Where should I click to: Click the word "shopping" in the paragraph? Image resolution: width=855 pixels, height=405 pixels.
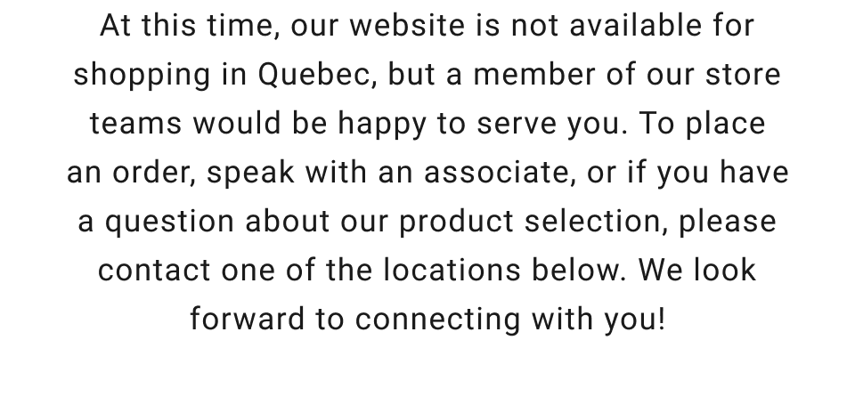click(x=142, y=77)
